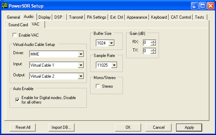This screenshot has height=135, width=216.
Task: Click into the TX gain value field
Action: click(x=147, y=51)
